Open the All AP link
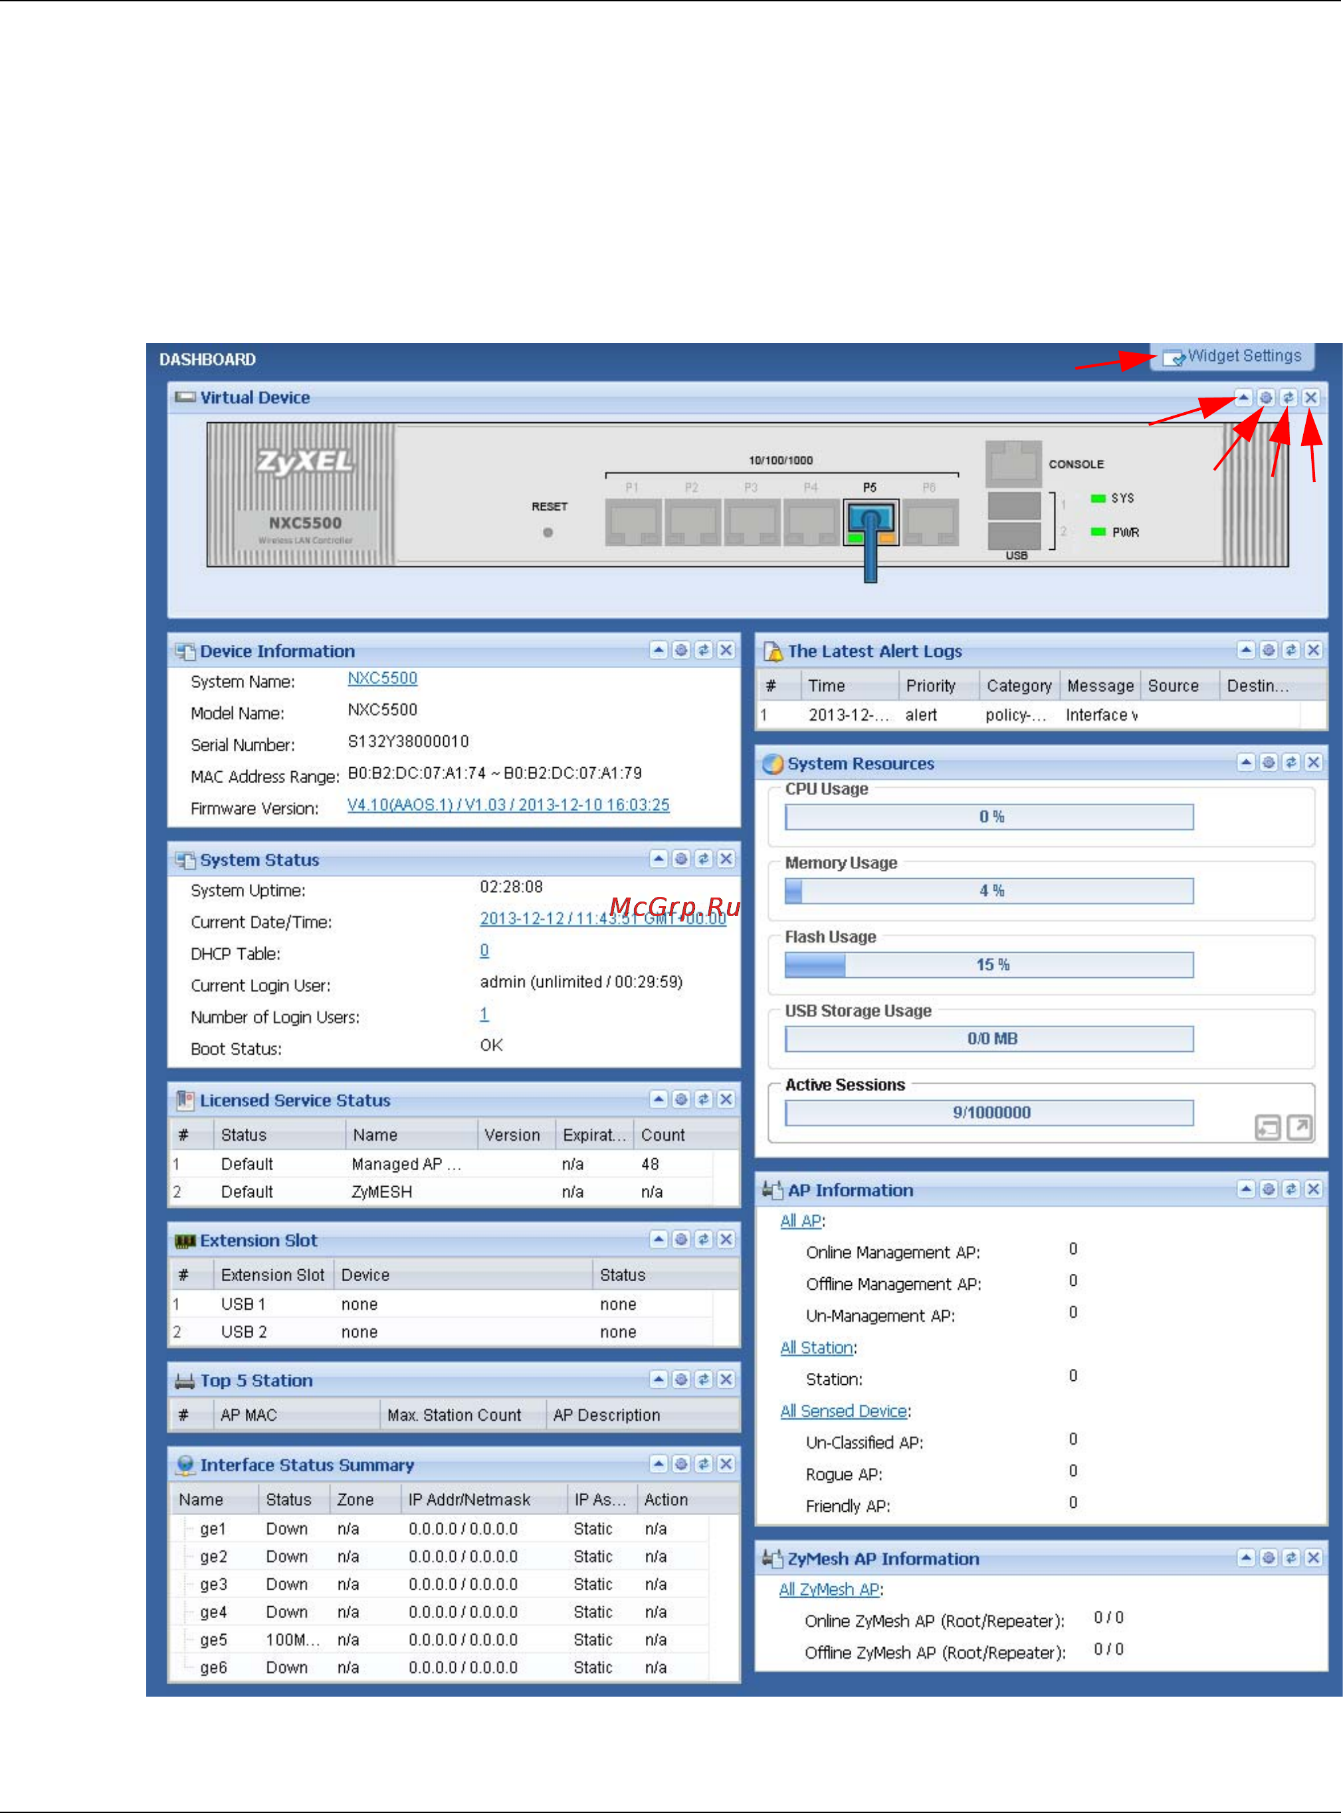The image size is (1343, 1813). (x=801, y=1221)
